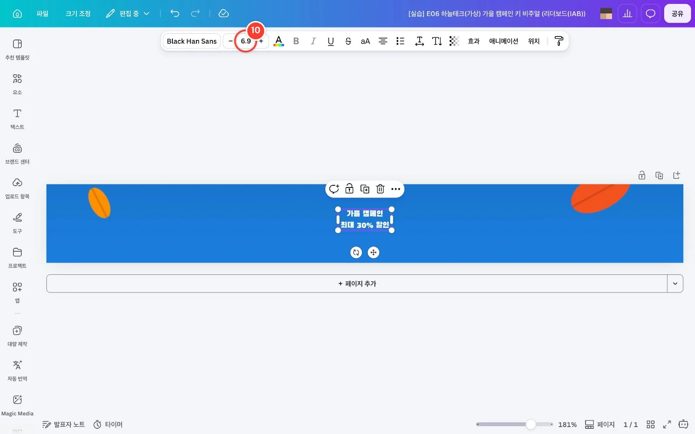Open the transparency checkerboard control
The image size is (695, 434).
454,41
